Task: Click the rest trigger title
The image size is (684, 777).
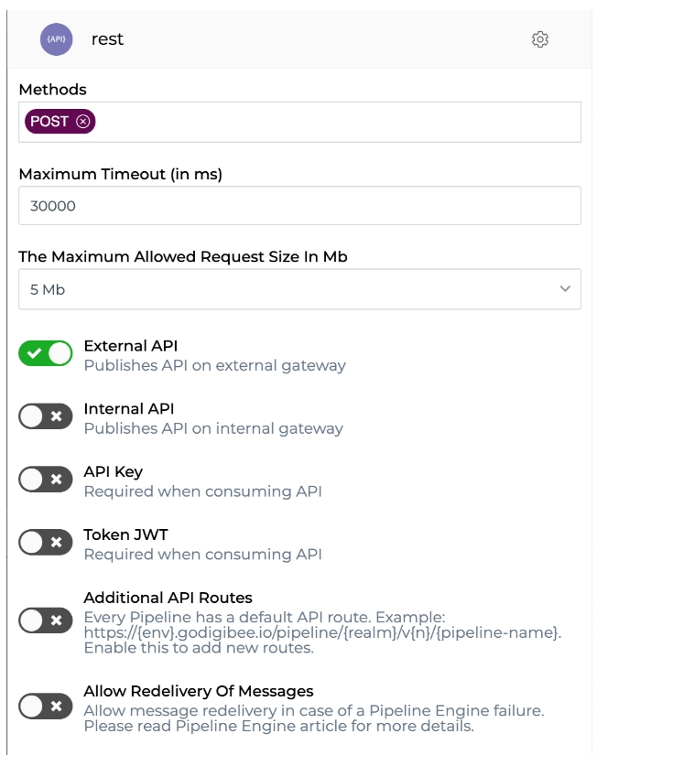Action: pyautogui.click(x=107, y=39)
